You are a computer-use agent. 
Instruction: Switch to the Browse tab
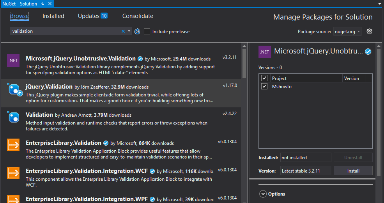pyautogui.click(x=19, y=16)
